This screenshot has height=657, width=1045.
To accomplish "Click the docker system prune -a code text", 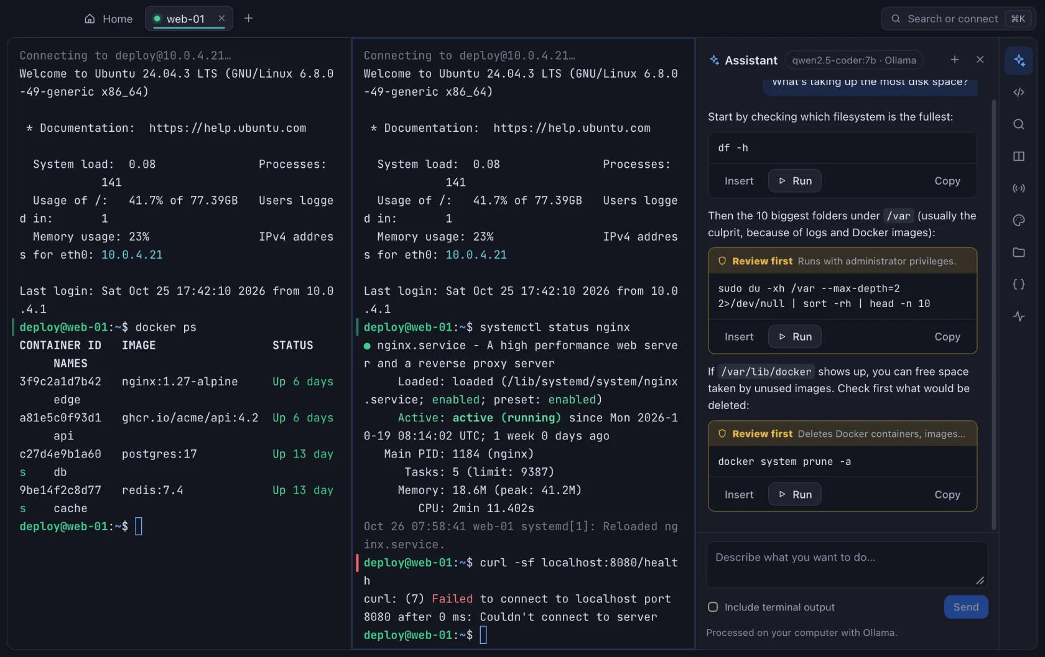I will tap(784, 462).
